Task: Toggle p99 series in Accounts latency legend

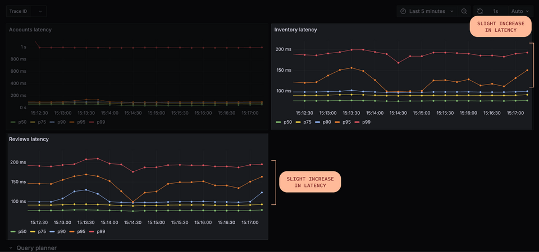Action: click(97, 122)
